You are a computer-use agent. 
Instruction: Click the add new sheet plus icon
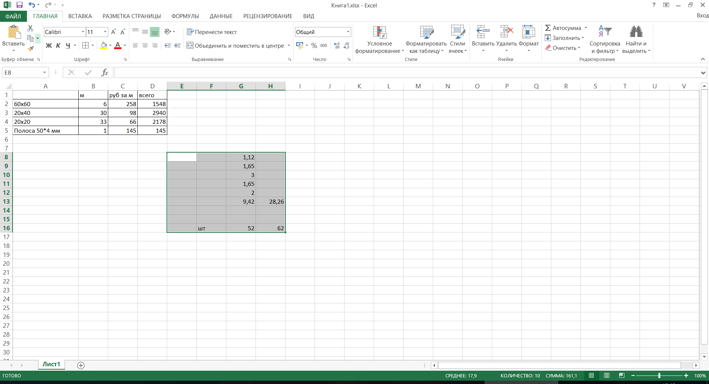[x=81, y=365]
